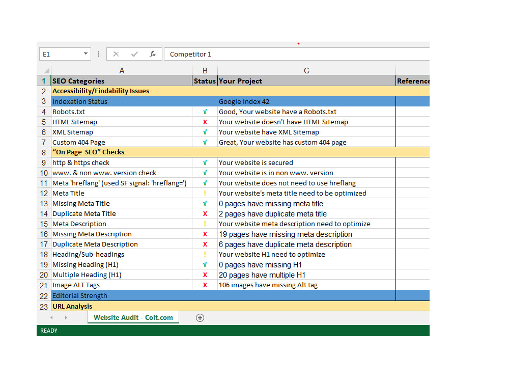Click the "On Page SEO" Checks cell
Image resolution: width=509 pixels, height=382 pixels.
pos(122,152)
